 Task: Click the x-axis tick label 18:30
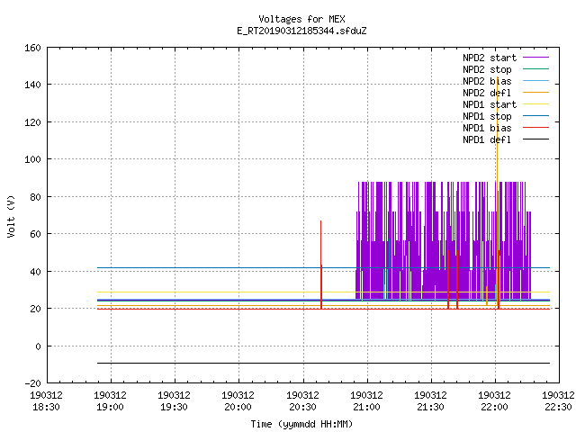(x=46, y=407)
